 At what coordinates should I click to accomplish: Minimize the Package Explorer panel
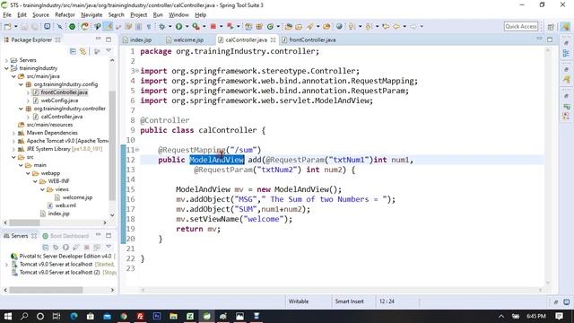point(98,39)
